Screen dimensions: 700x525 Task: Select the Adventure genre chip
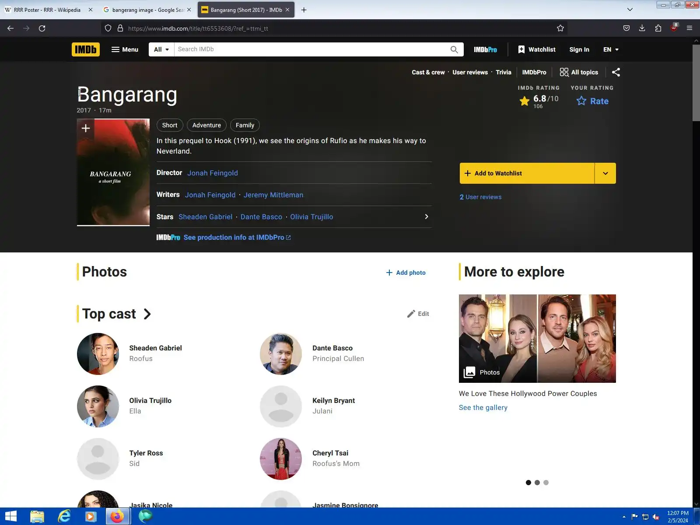coord(206,125)
